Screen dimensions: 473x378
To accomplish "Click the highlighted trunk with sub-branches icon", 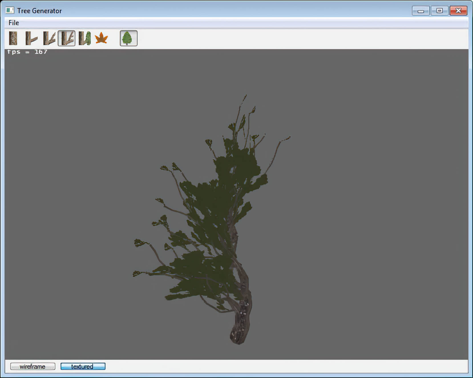I will (x=67, y=38).
